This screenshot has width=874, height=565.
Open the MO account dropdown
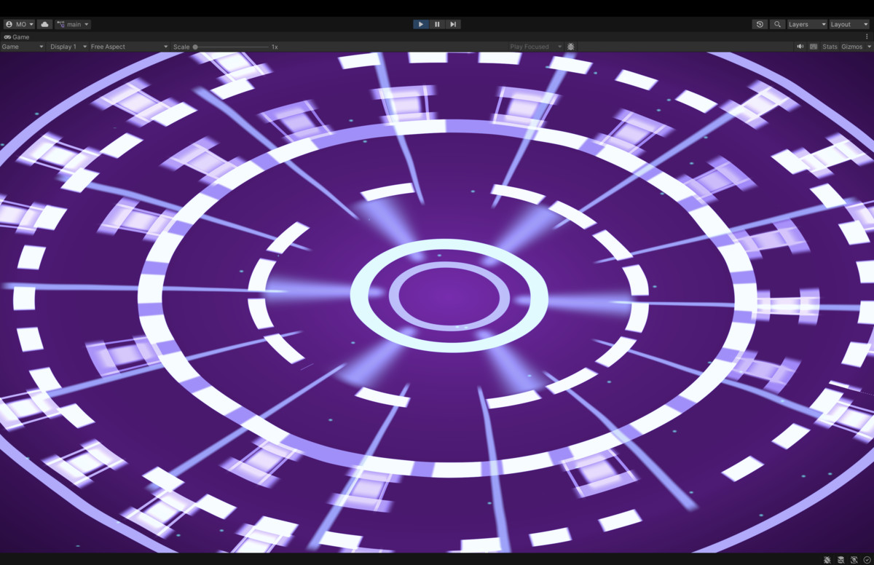[19, 24]
